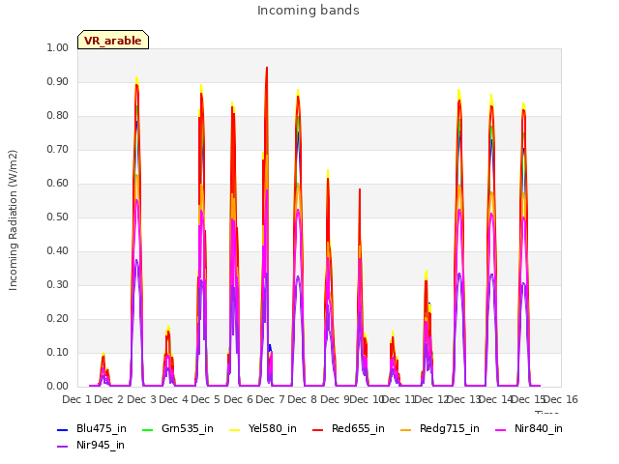This screenshot has width=619, height=464.
Task: Click the Dec 16 x-axis tick label
Action: coord(561,399)
